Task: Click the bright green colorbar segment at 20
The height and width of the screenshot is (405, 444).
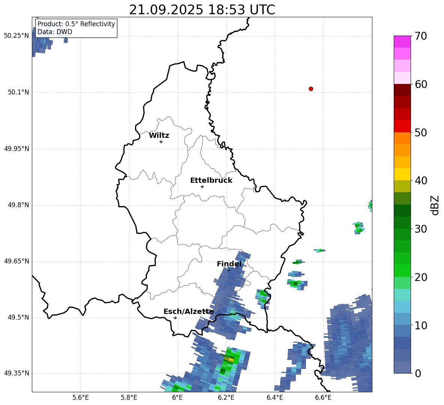Action: 402,271
